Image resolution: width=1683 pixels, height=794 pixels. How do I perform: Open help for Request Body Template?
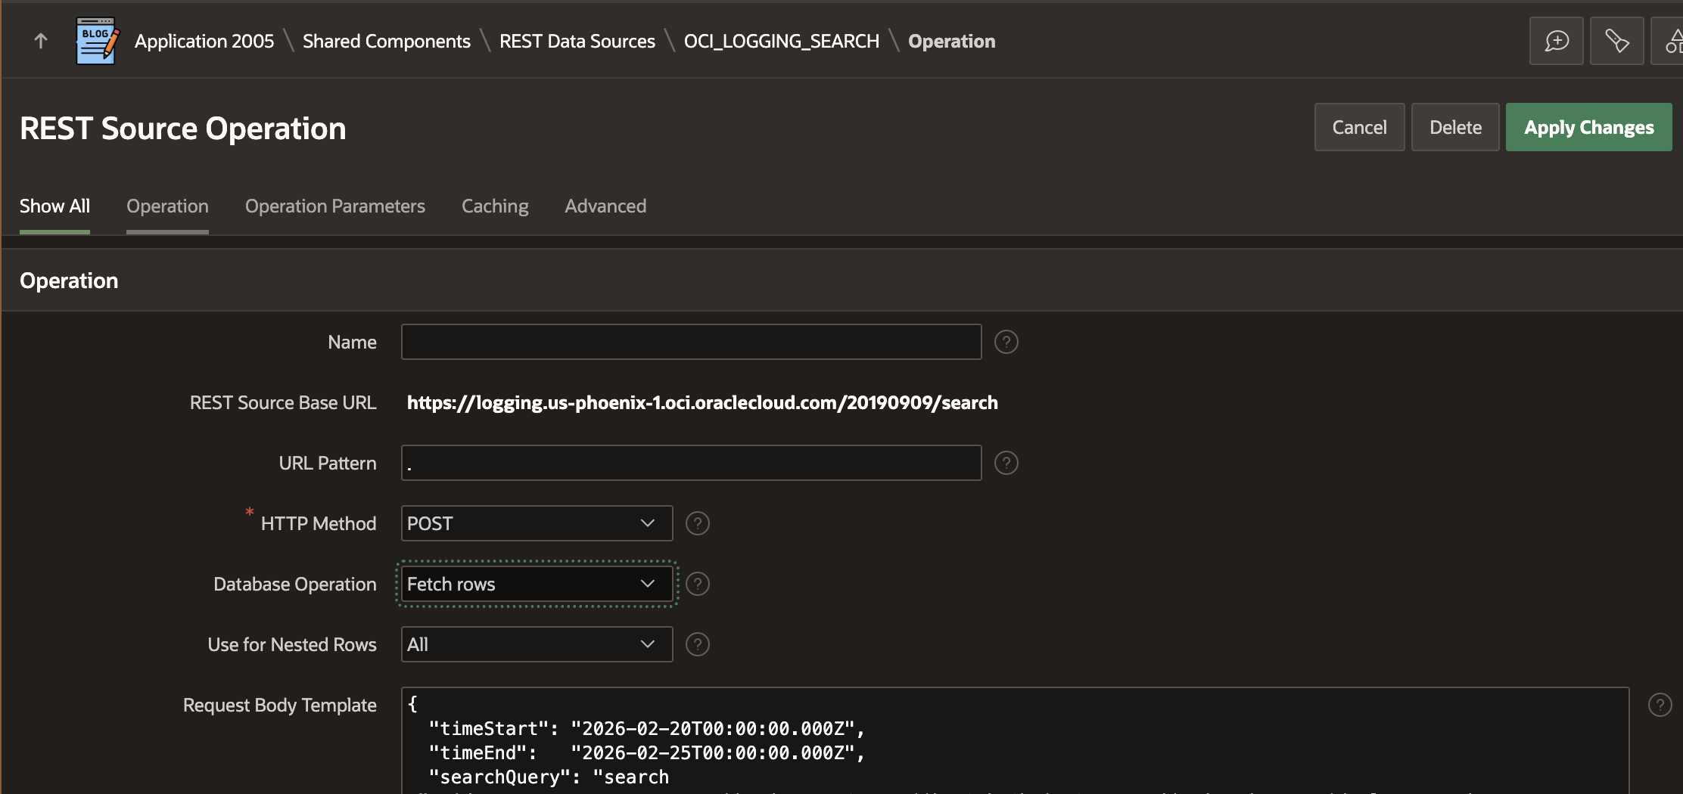pyautogui.click(x=1662, y=705)
